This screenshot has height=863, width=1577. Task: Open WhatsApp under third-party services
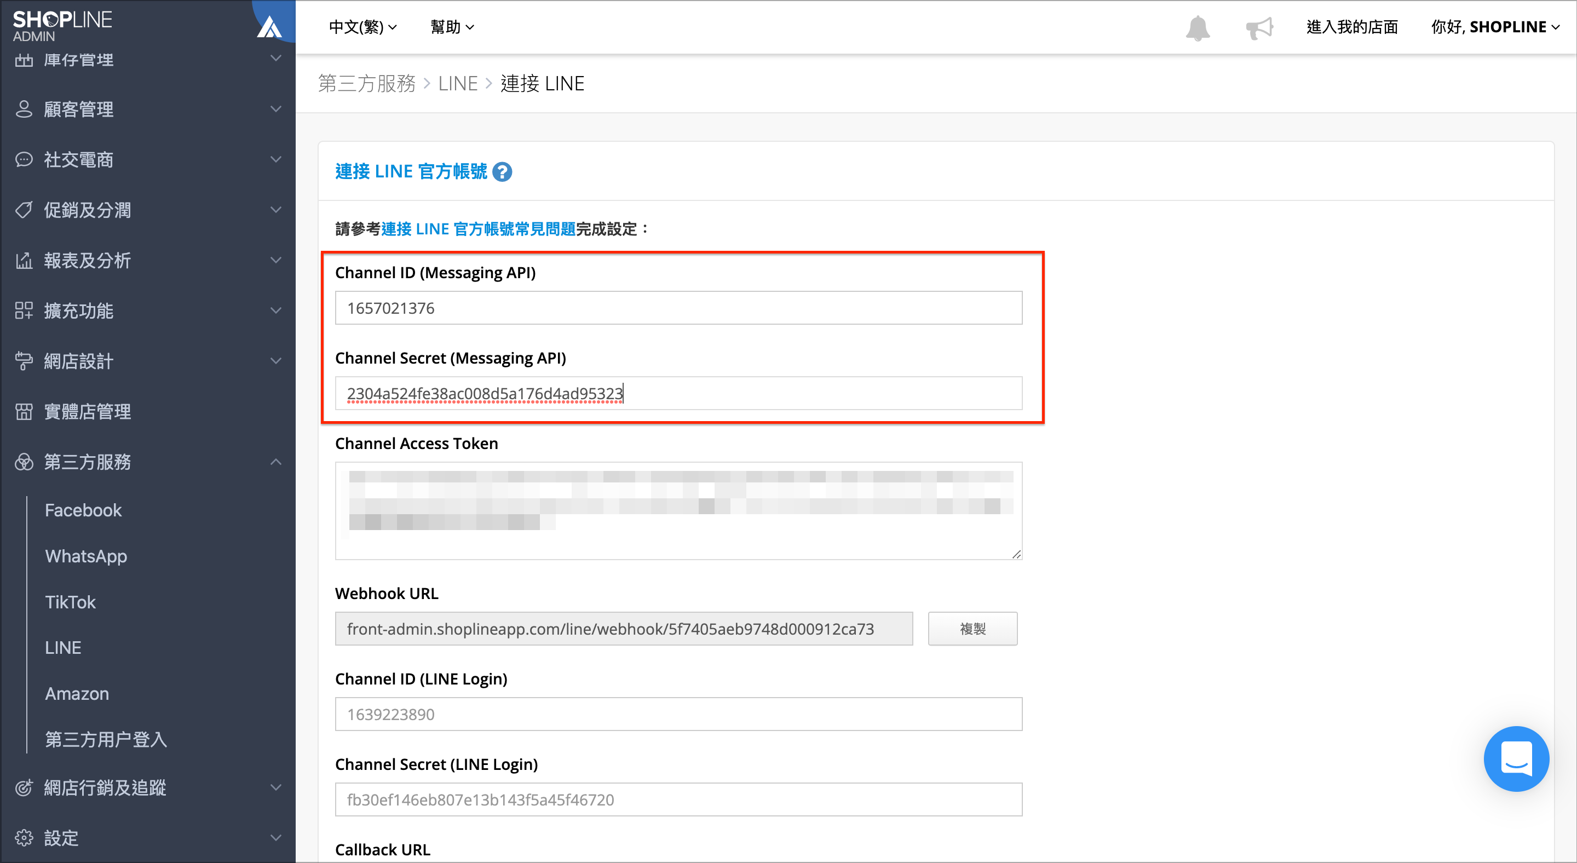click(86, 556)
